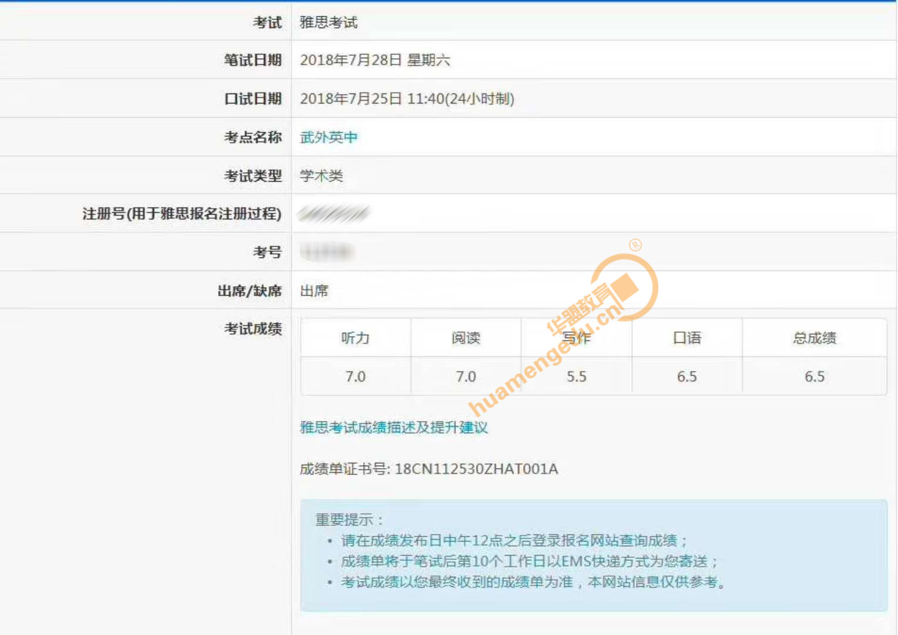Image resolution: width=898 pixels, height=635 pixels.
Task: Click the notice line about EMS快递 delivery
Action: pos(529,562)
